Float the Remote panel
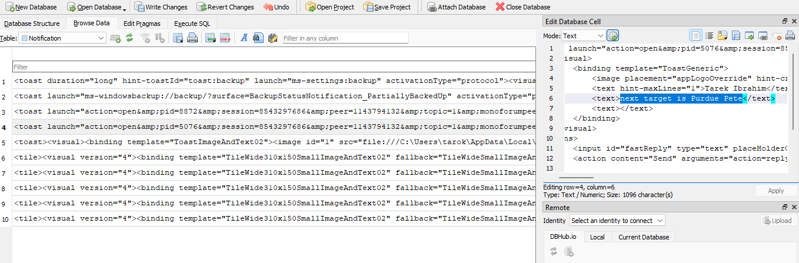The height and width of the screenshot is (263, 799). coord(785,207)
